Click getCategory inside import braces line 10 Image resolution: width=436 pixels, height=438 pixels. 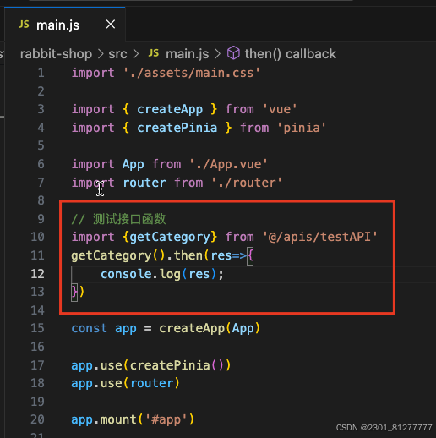pyautogui.click(x=170, y=237)
